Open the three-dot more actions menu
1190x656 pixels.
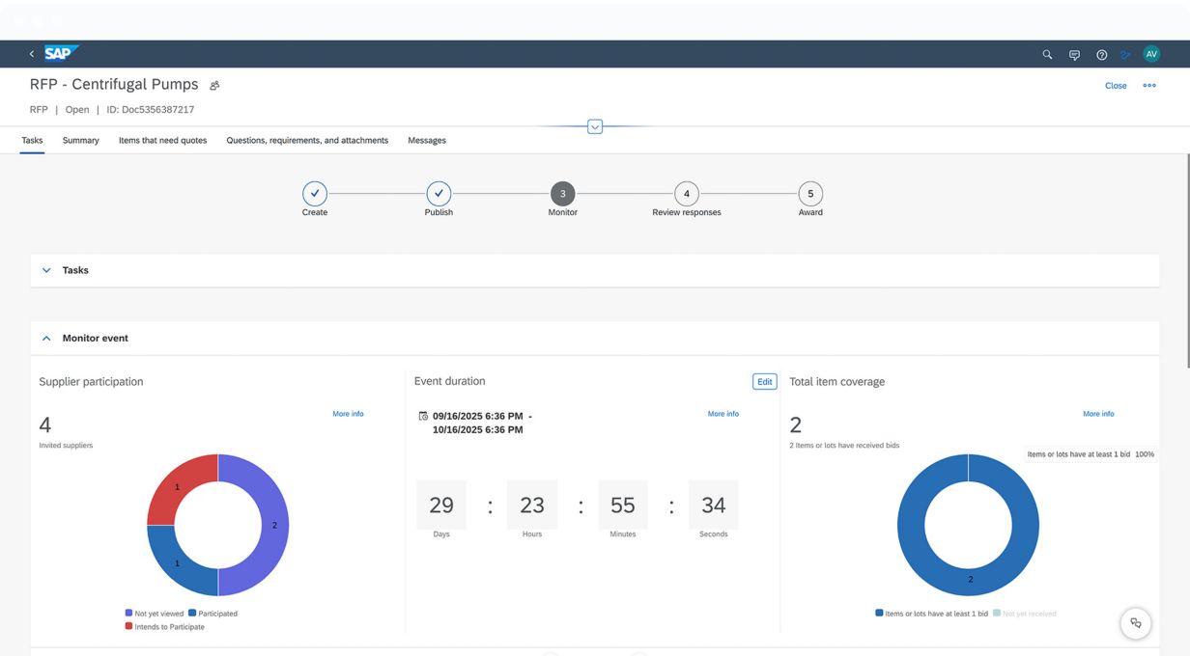pyautogui.click(x=1149, y=85)
